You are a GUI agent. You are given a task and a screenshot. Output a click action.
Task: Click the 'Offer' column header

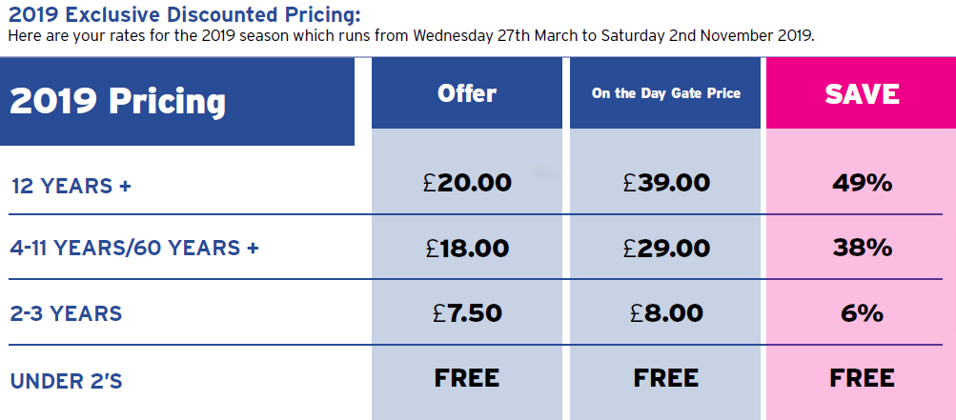pos(467,93)
